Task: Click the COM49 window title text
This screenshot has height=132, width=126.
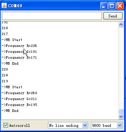Action: click(15, 6)
